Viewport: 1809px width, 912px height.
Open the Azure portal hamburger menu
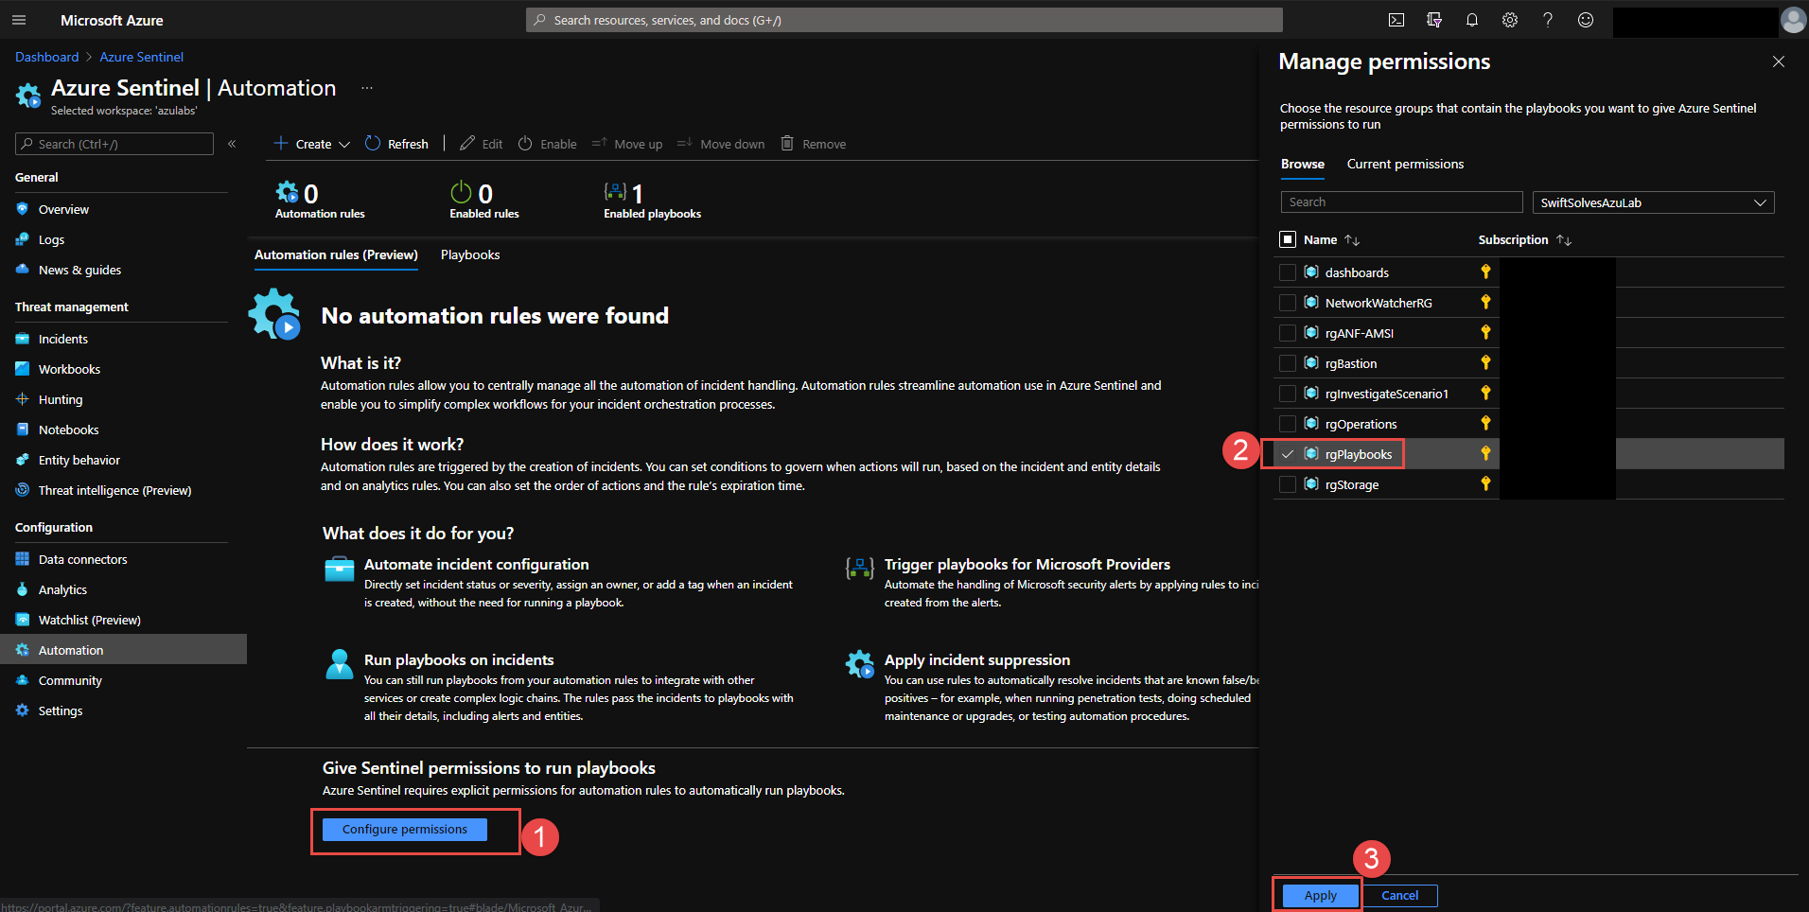[x=19, y=20]
